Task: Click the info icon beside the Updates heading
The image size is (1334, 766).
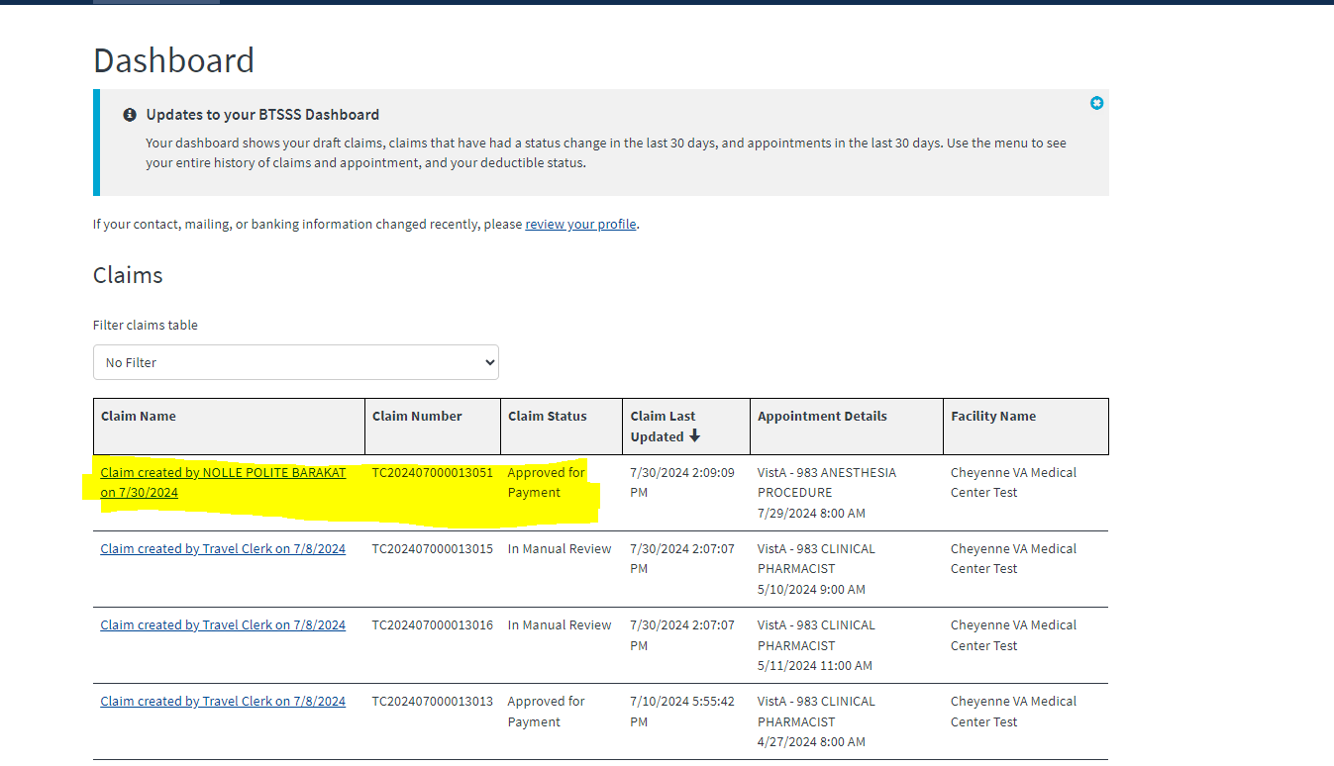Action: pyautogui.click(x=130, y=115)
